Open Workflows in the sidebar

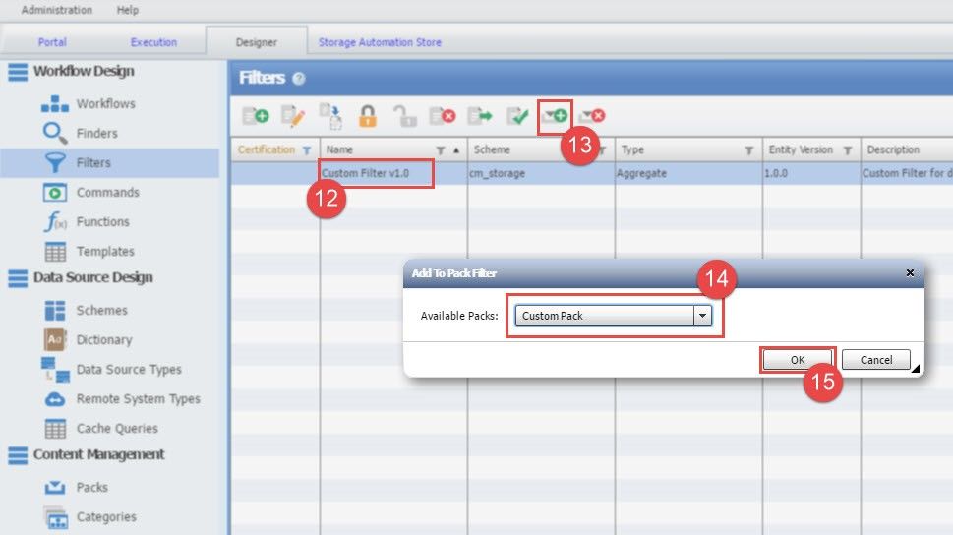106,104
